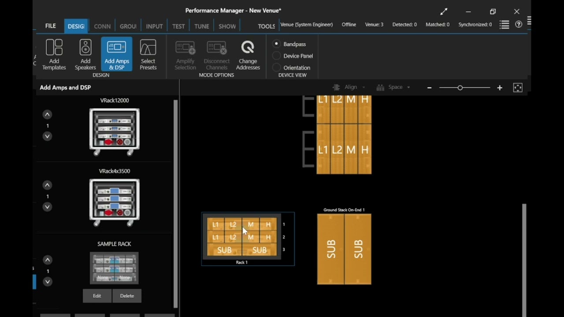Open the Space dropdown
Viewport: 564px width, 317px height.
(393, 87)
